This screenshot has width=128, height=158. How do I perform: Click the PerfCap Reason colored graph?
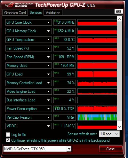click(x=97, y=117)
